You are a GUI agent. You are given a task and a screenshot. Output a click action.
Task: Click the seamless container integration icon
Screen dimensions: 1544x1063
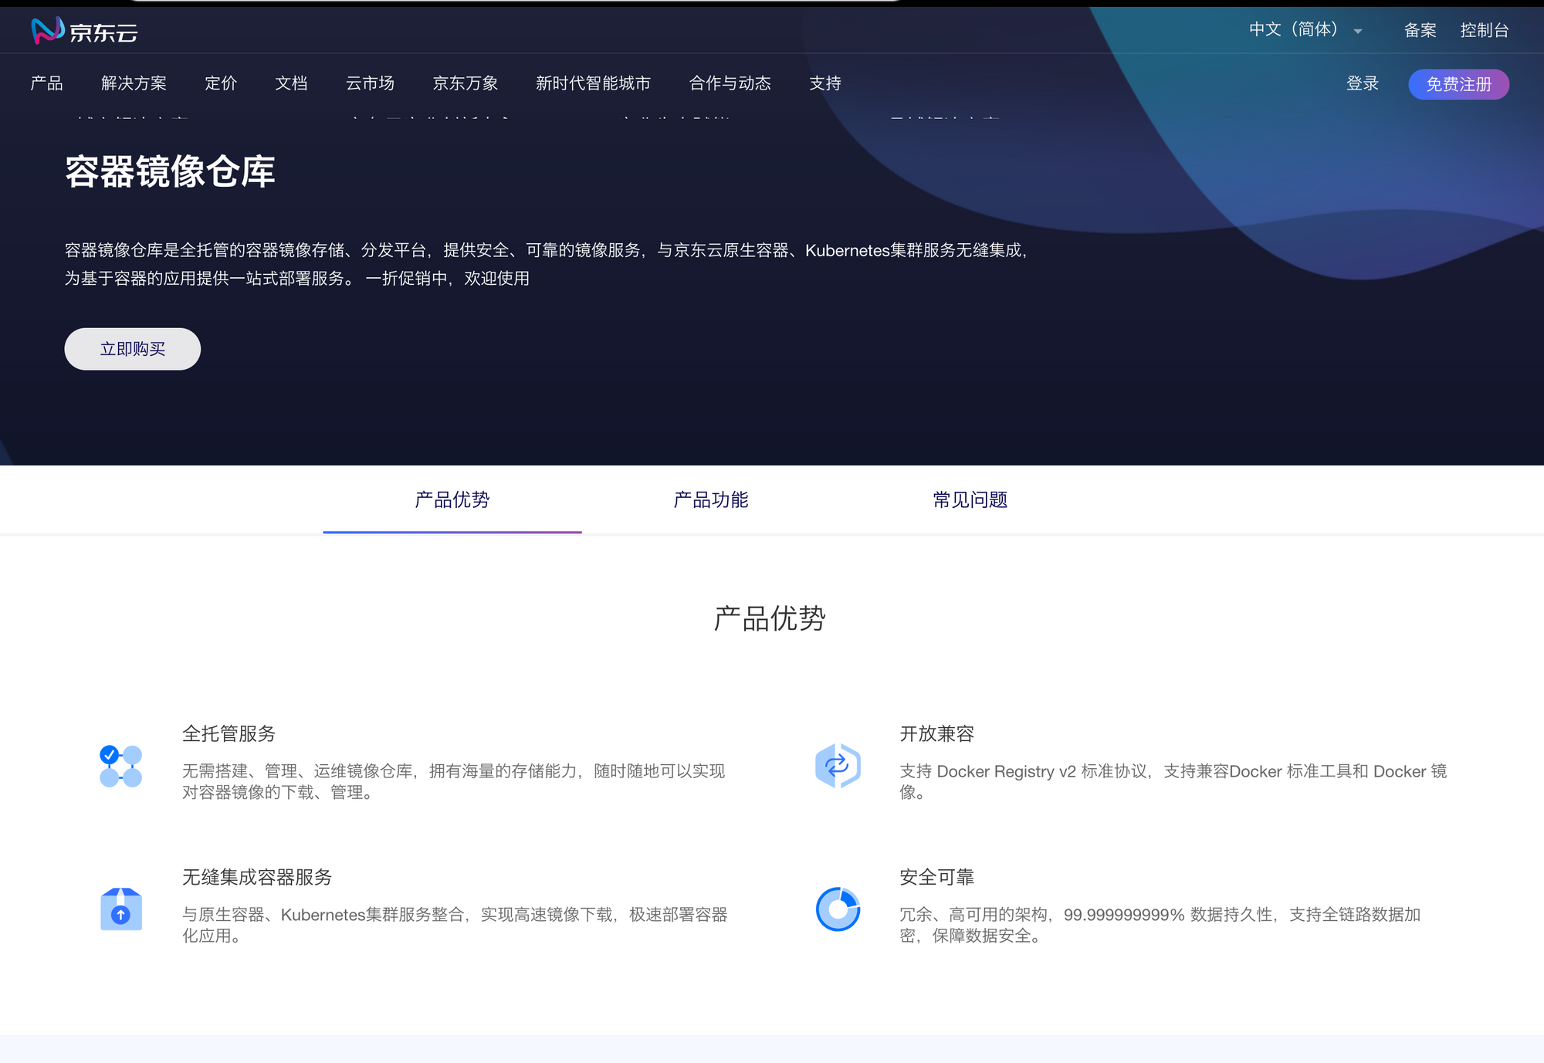(x=121, y=909)
